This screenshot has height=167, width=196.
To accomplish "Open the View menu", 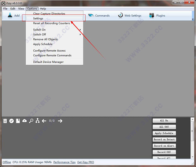I will [21, 9].
